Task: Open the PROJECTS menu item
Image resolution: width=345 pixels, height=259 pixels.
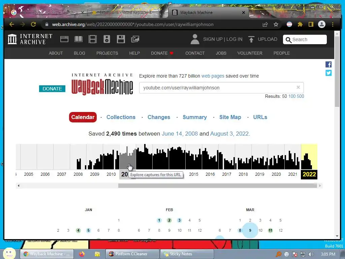Action: coord(107,53)
